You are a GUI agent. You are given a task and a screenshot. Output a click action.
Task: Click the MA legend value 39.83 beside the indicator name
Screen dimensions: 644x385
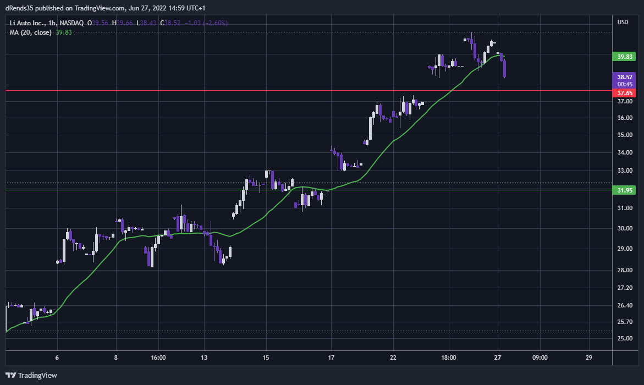[x=64, y=32]
